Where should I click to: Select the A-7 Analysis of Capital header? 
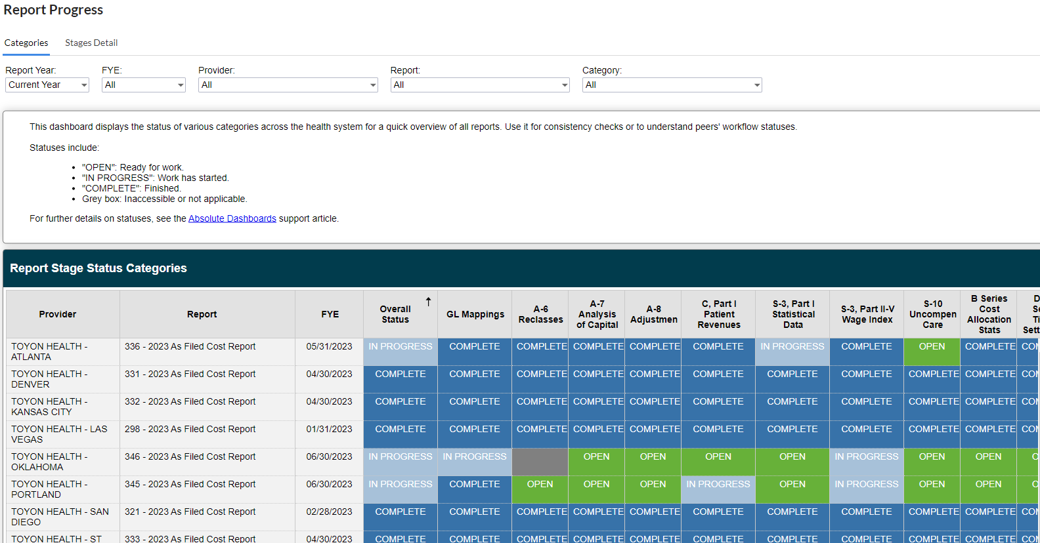point(597,314)
